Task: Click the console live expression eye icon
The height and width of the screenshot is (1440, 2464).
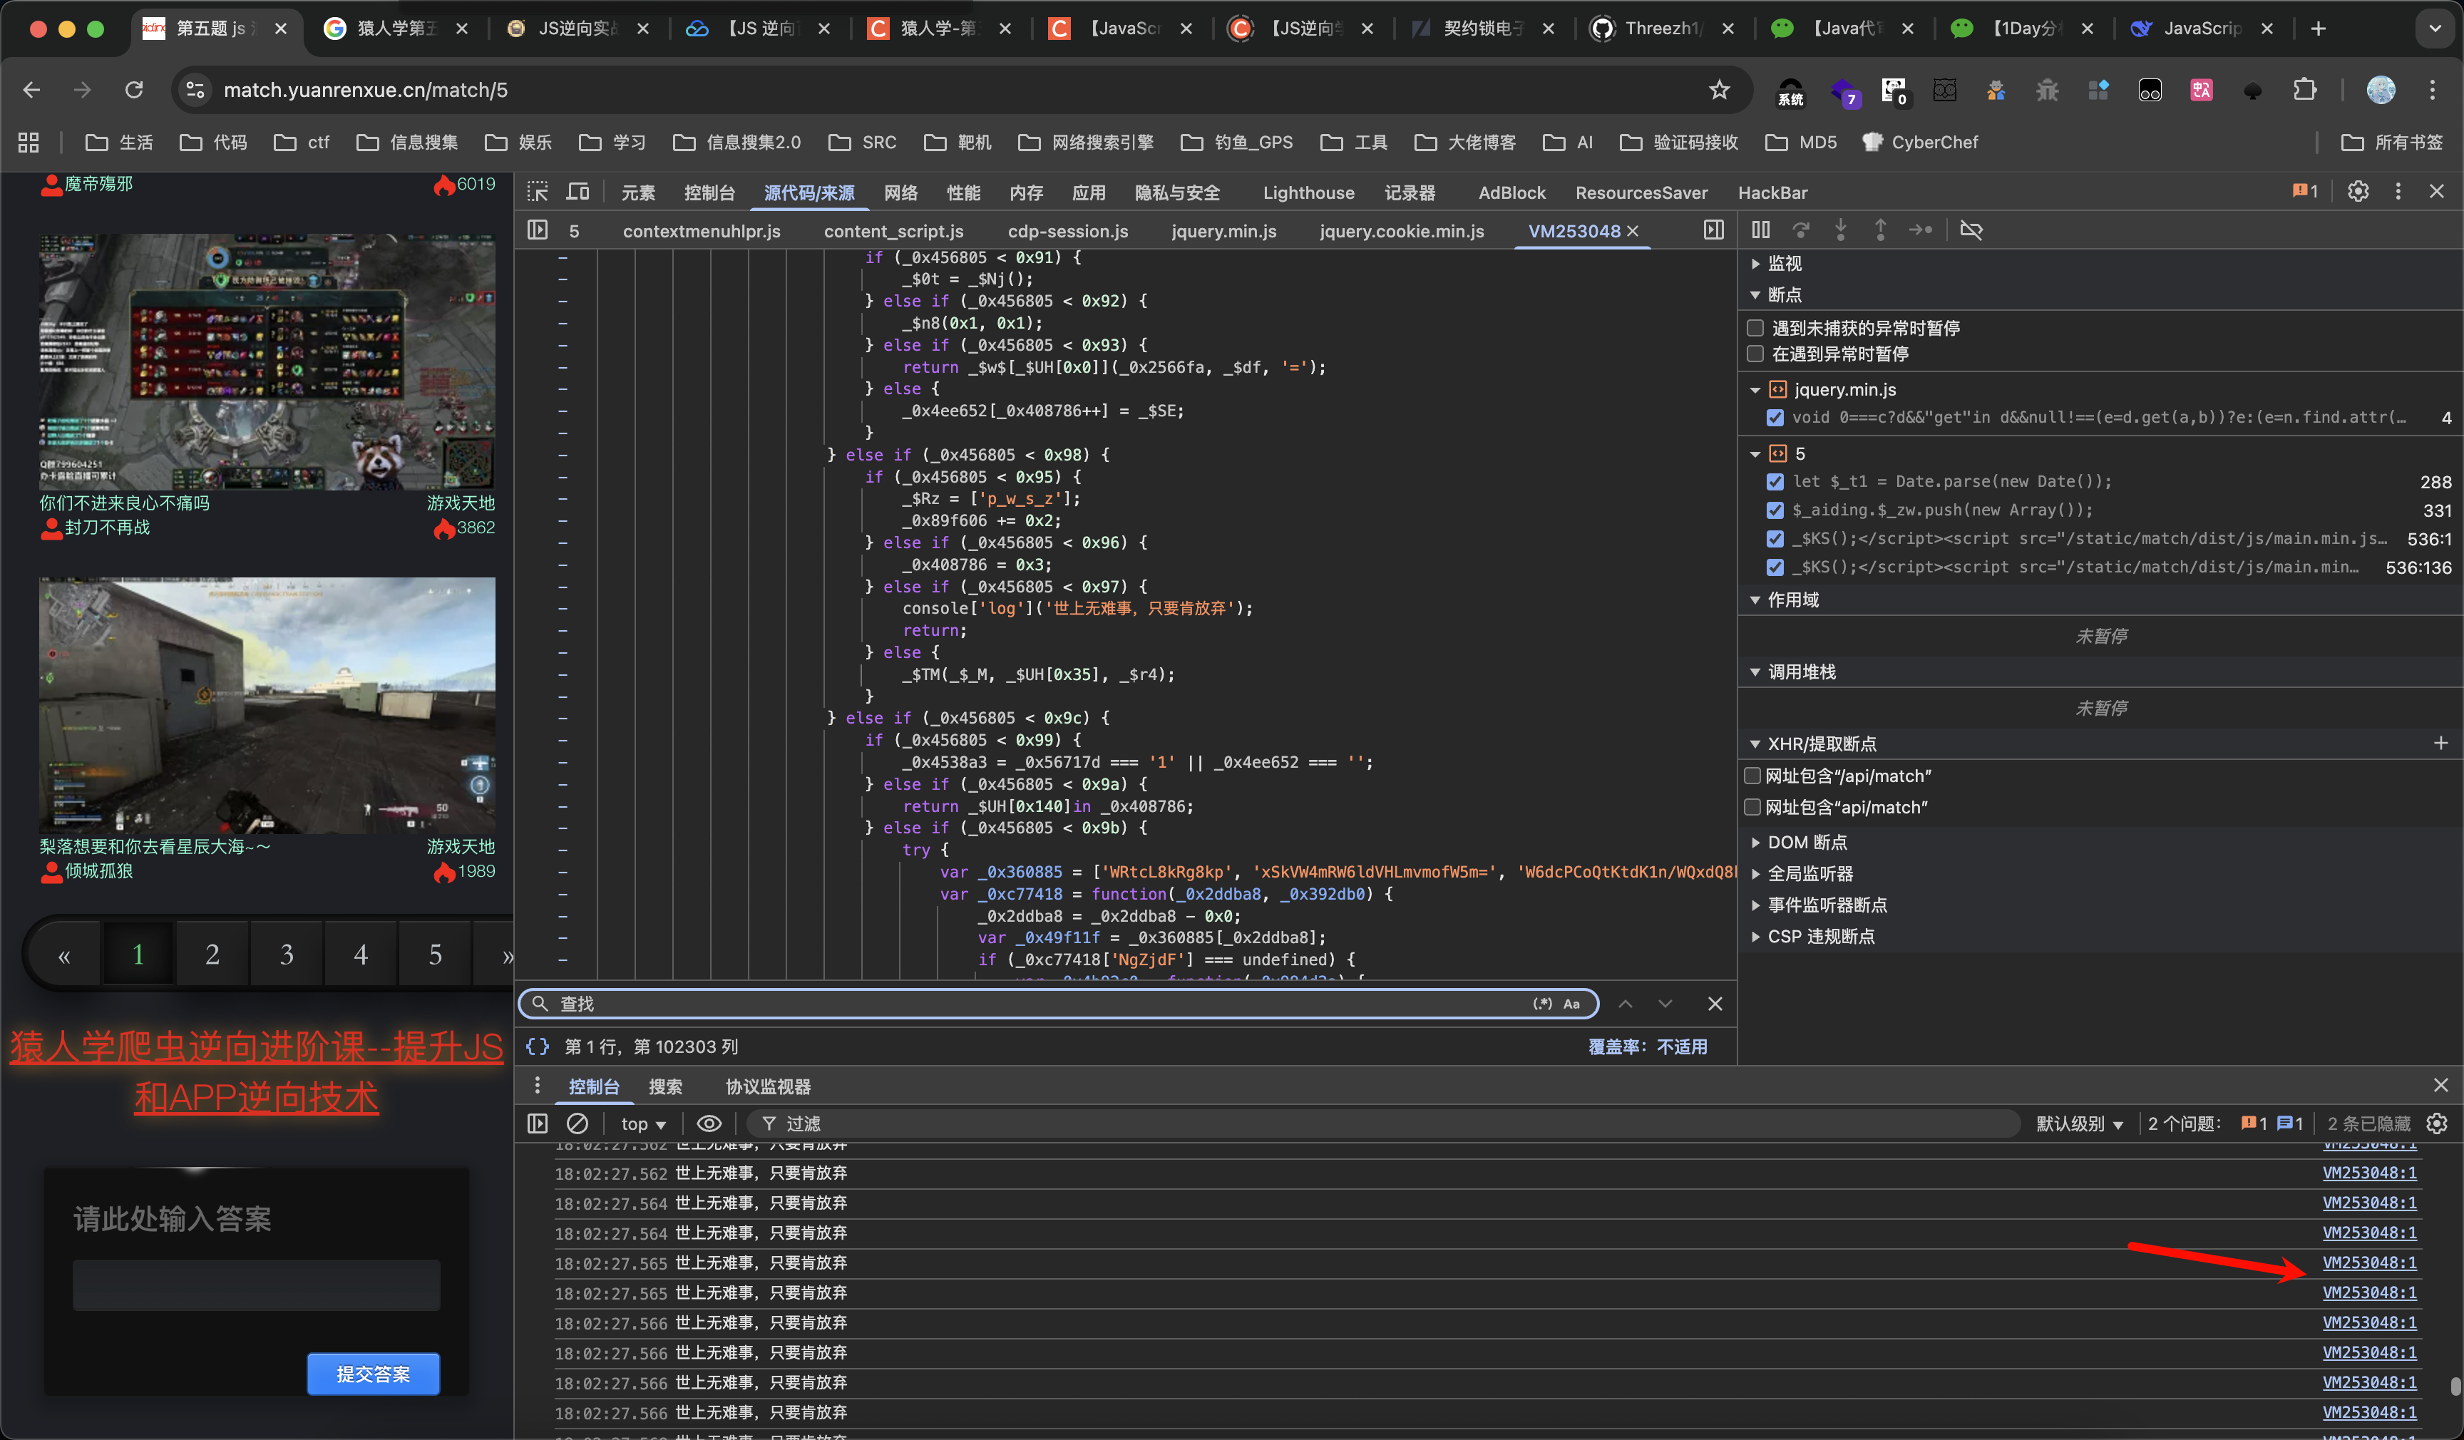Action: click(x=709, y=1123)
